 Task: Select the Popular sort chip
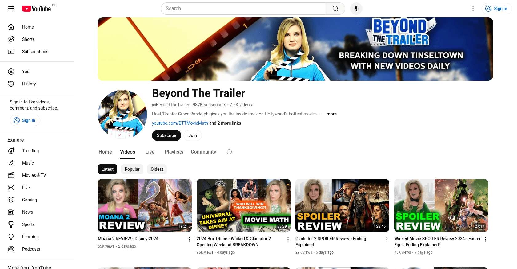click(x=132, y=169)
